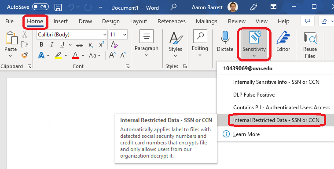Toggle the AutoSave switch
This screenshot has width=334, height=169.
point(40,7)
